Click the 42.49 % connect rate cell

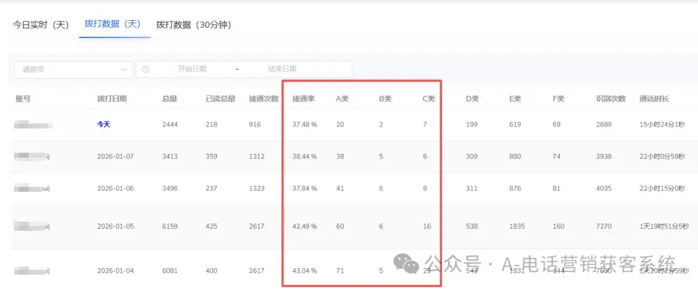click(x=304, y=226)
